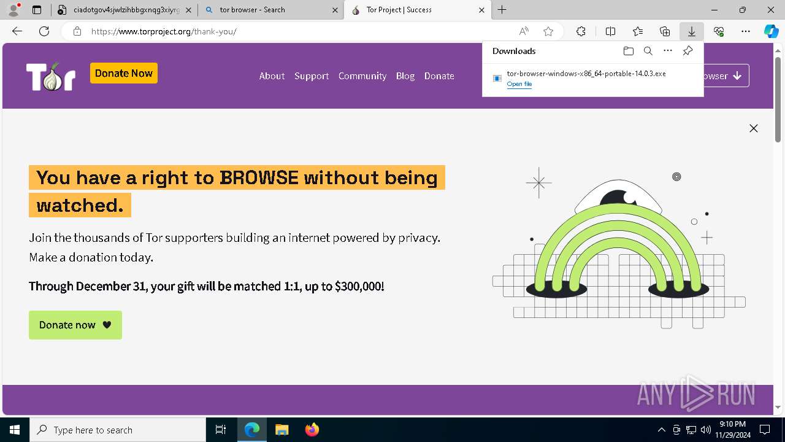The image size is (785, 442).
Task: Click the Download Tor Browser button
Action: tap(726, 76)
